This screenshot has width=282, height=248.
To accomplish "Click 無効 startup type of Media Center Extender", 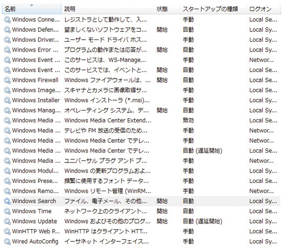I will point(188,120).
